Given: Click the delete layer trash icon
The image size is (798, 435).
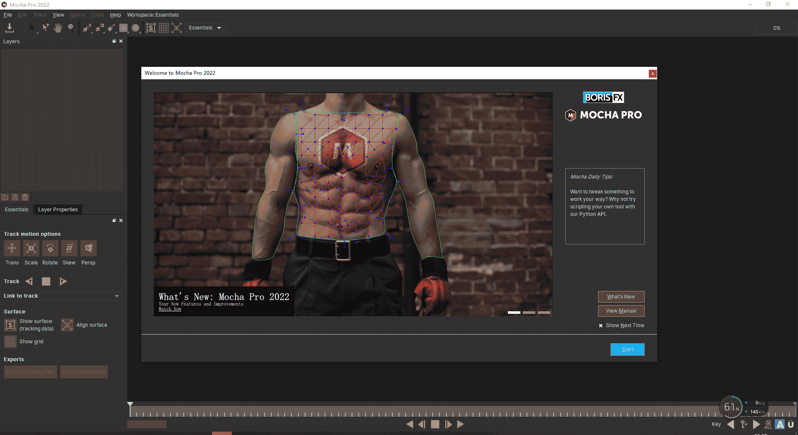Looking at the screenshot, I should (x=25, y=197).
